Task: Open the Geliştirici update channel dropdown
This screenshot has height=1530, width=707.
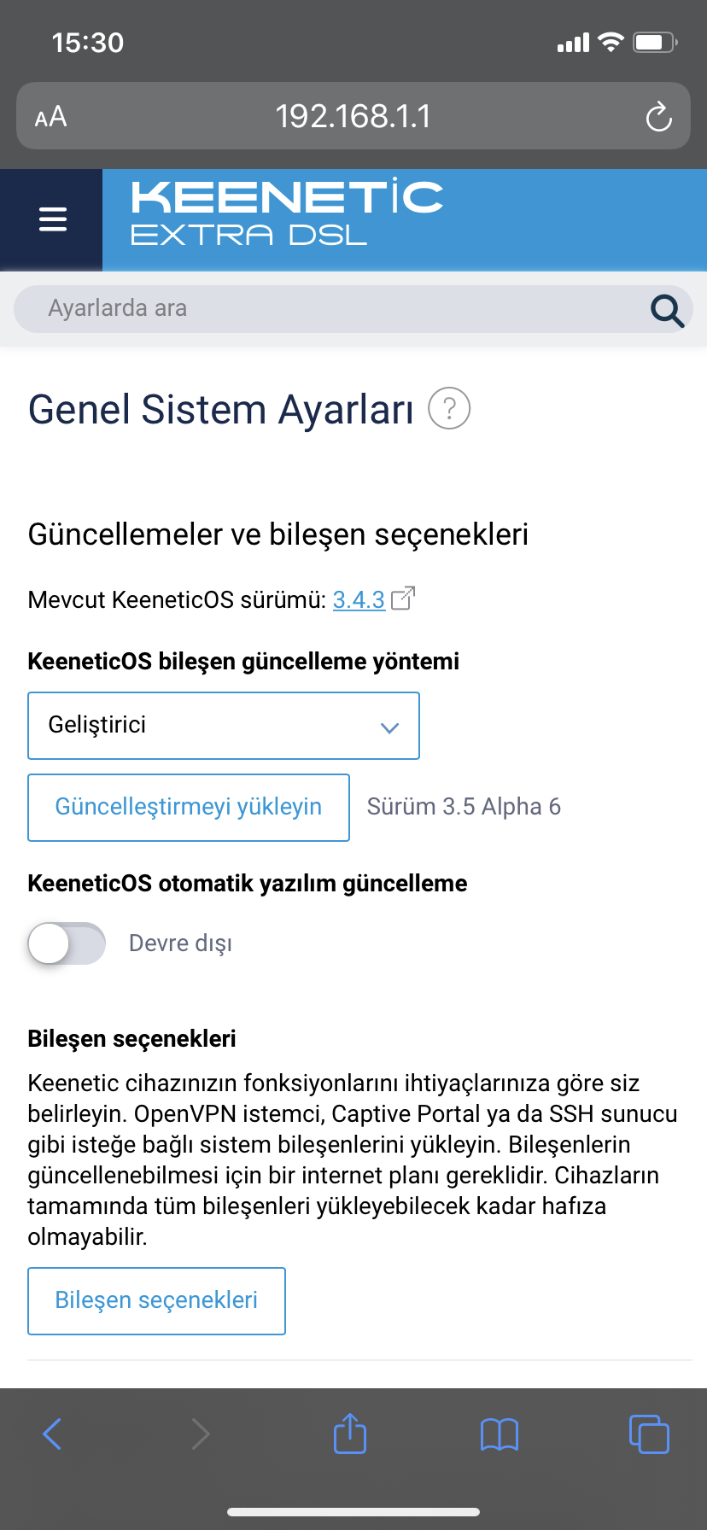Action: point(224,726)
